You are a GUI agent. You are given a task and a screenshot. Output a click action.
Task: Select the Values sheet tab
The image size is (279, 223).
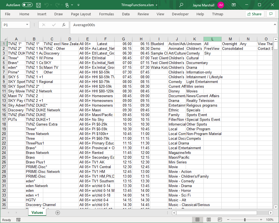pos(37,212)
